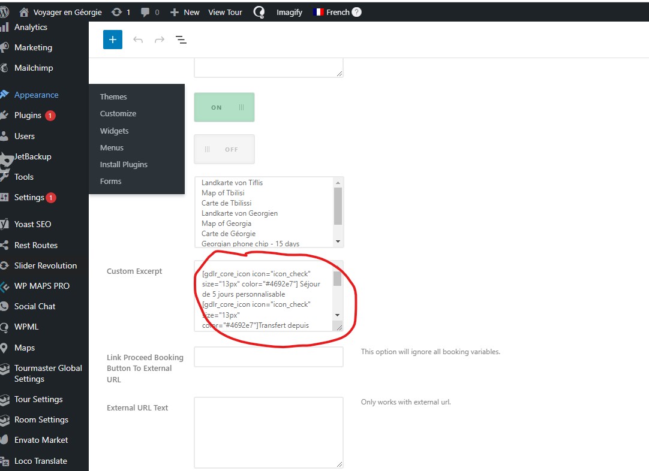Click the map list scrollbar thumb
This screenshot has width=649, height=471.
point(338,206)
